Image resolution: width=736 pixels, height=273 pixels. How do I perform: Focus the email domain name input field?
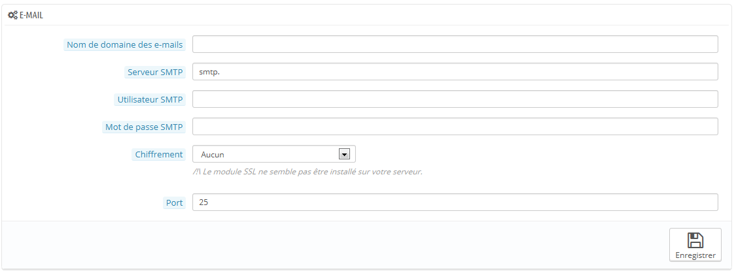click(x=455, y=44)
